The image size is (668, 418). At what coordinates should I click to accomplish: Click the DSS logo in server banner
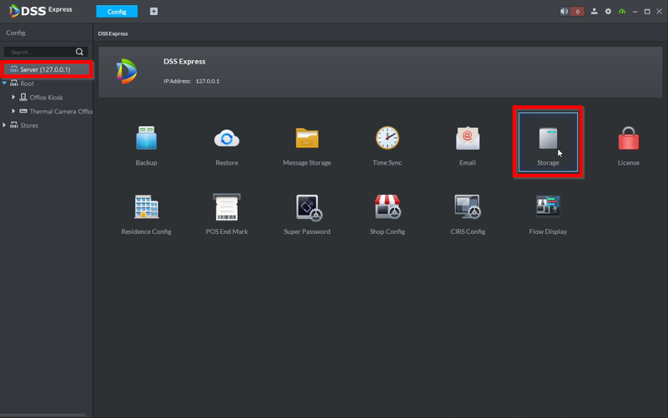pyautogui.click(x=127, y=71)
